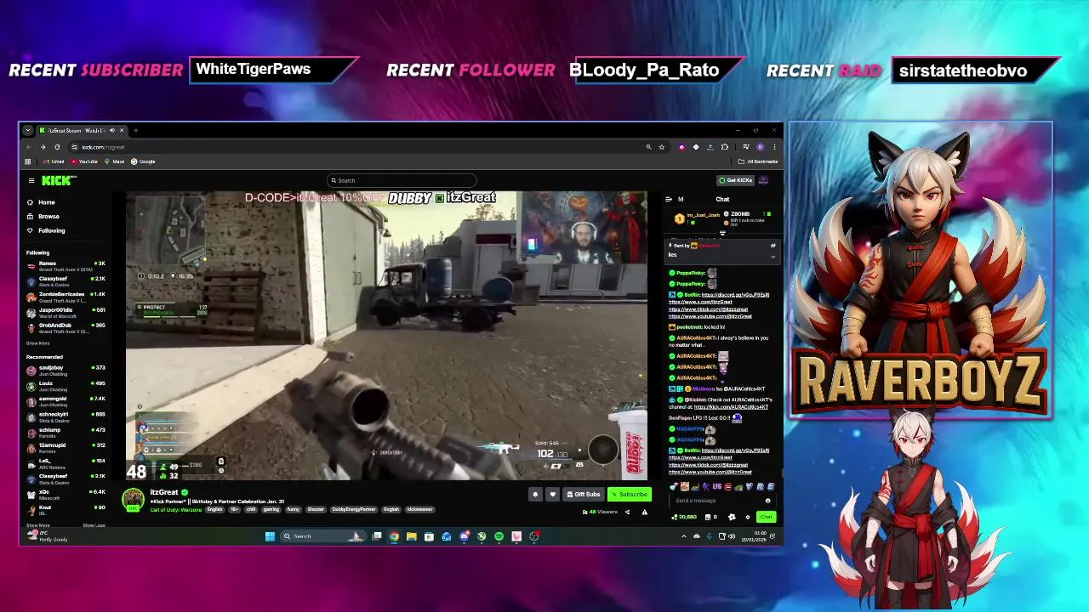Click the ItzGreat channel avatar
Image resolution: width=1089 pixels, height=612 pixels.
point(133,500)
